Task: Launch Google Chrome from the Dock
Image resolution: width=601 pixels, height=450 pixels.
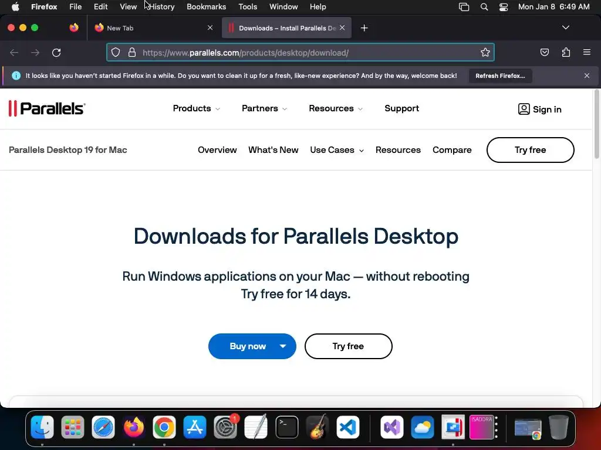Action: (164, 427)
